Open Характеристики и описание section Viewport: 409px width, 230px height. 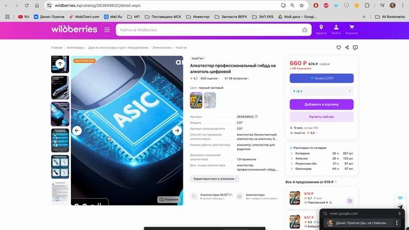click(x=215, y=179)
